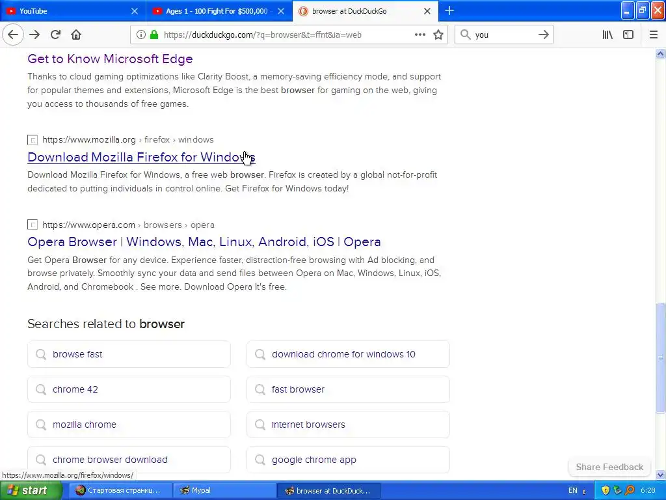The height and width of the screenshot is (500, 666).
Task: Open Get to Know Microsoft Edge result
Action: coord(110,59)
